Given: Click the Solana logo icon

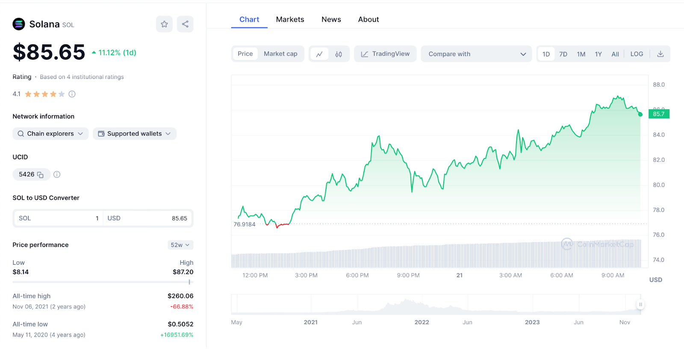Looking at the screenshot, I should (19, 24).
